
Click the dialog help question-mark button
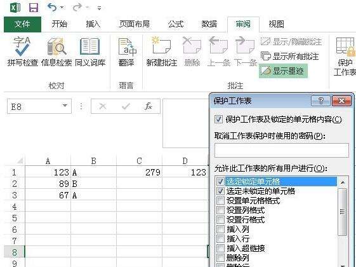click(x=321, y=100)
